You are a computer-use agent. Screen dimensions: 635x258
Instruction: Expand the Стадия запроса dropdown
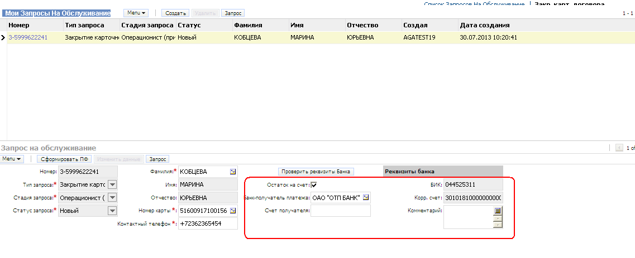(x=113, y=197)
